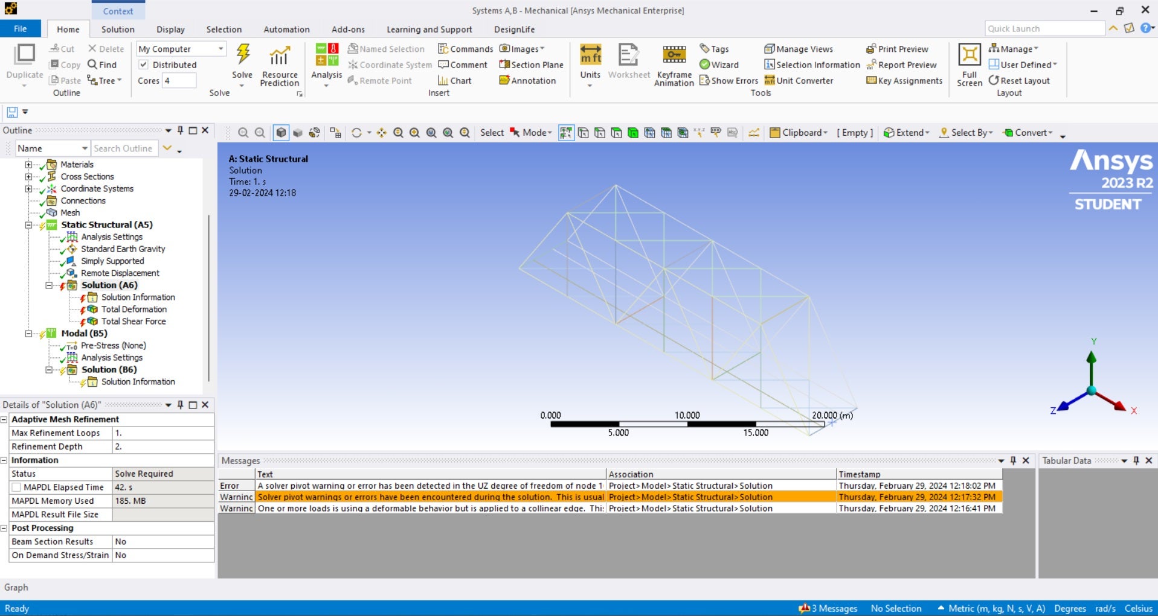Click the Find tool in Outline group
This screenshot has width=1158, height=616.
coord(102,65)
